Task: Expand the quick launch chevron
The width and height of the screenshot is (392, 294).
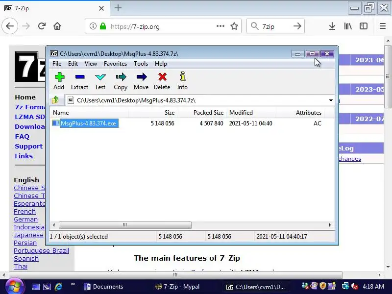Action: tap(73, 284)
